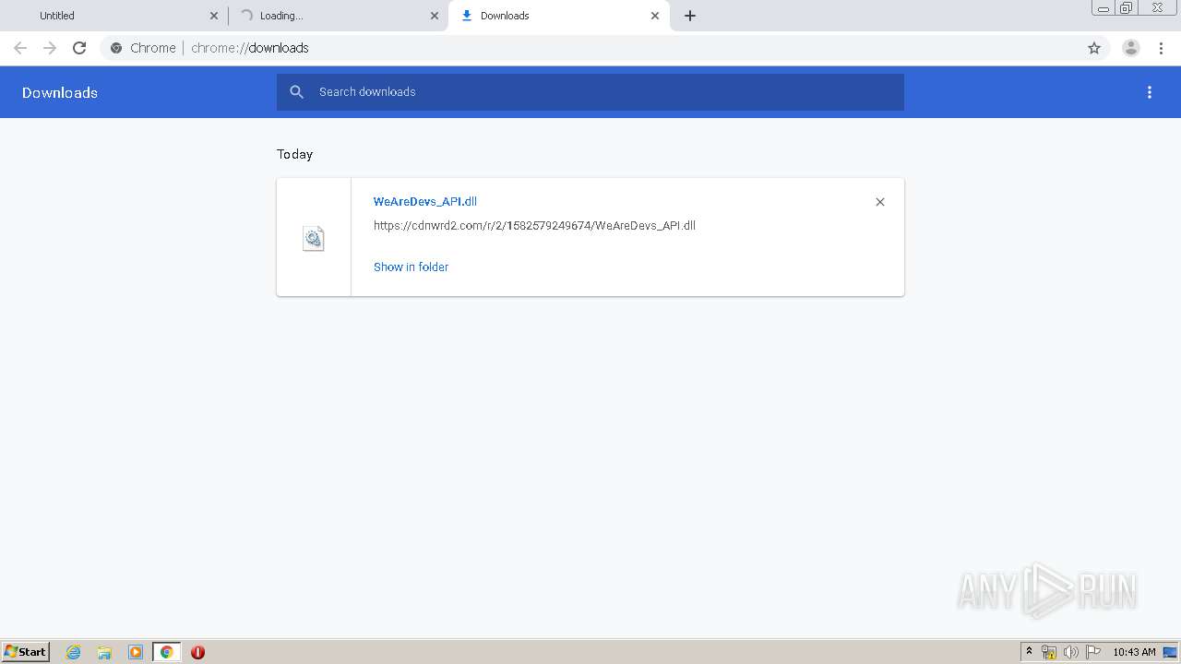Open a new tab with plus button

pyautogui.click(x=690, y=16)
